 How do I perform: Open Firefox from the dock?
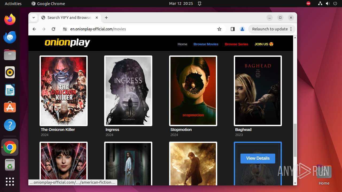pyautogui.click(x=10, y=19)
